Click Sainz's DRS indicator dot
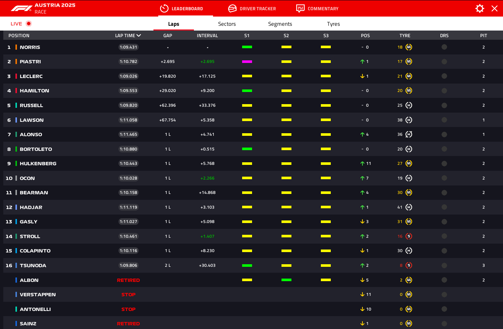The width and height of the screenshot is (503, 329). click(444, 323)
